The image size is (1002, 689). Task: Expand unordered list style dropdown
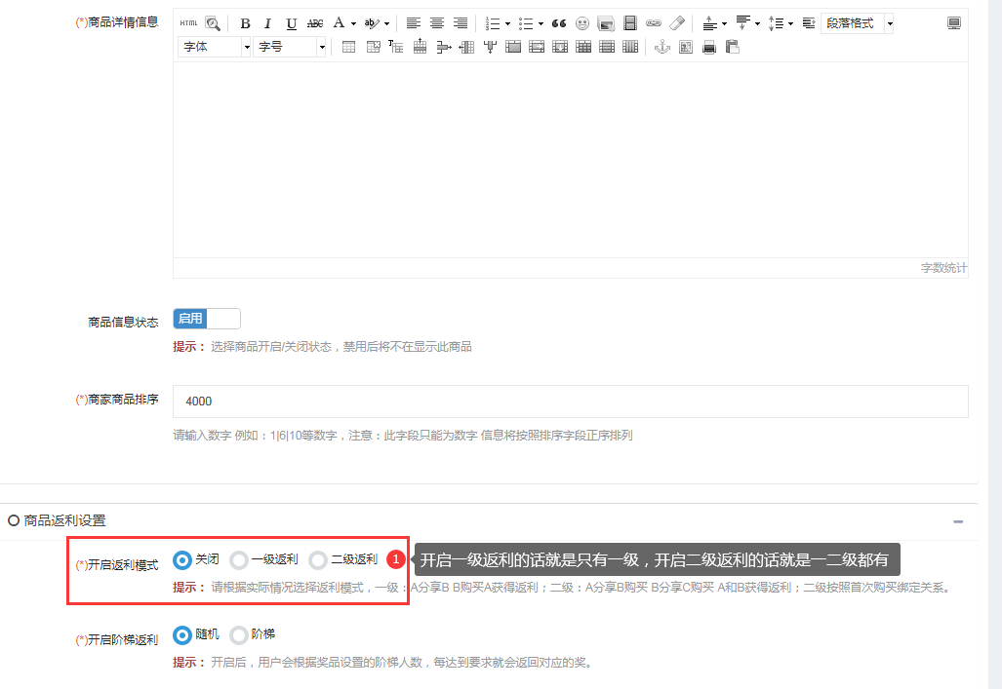coord(541,23)
